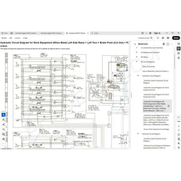Image resolution: width=181 pixels, height=181 pixels.
Task: Click the Share button
Action: tap(176, 38)
